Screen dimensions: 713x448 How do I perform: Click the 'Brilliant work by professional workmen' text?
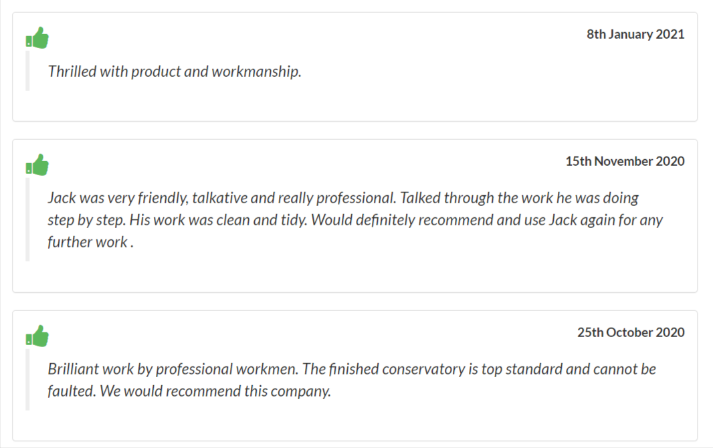(173, 369)
